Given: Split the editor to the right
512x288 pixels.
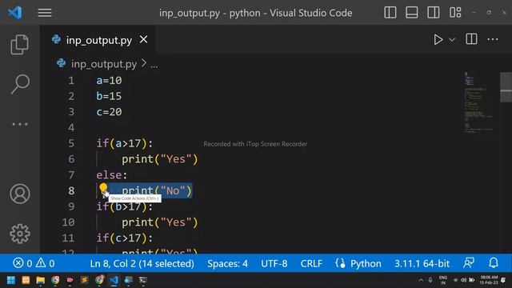Looking at the screenshot, I should click(x=471, y=39).
